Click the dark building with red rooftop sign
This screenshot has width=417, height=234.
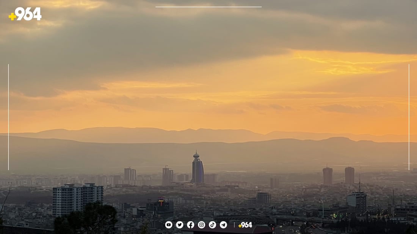[x=161, y=206]
